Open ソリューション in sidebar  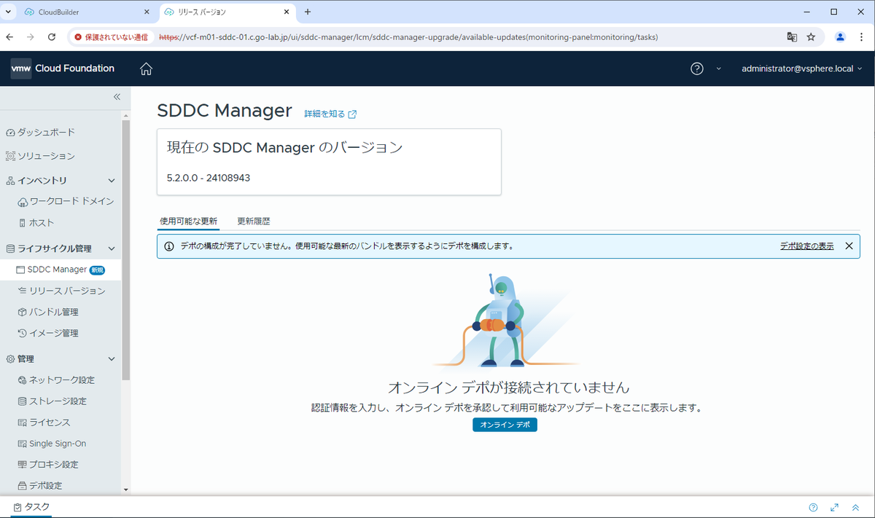tap(40, 156)
